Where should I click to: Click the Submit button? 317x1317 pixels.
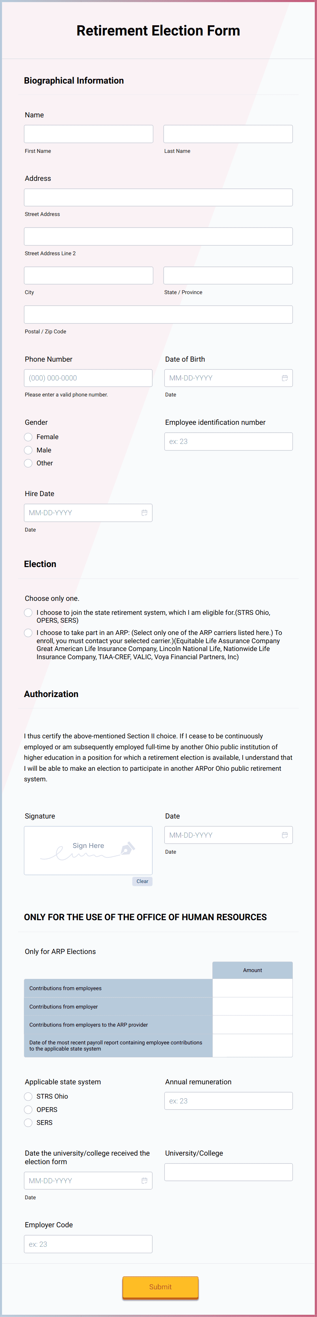(160, 1287)
